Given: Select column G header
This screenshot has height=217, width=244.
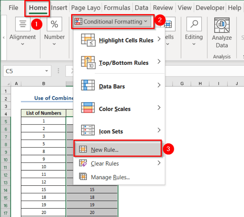Looking at the screenshot, I should (x=182, y=84).
